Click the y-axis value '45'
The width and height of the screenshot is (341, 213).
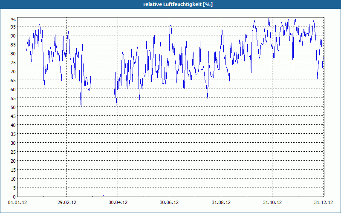click(x=14, y=116)
